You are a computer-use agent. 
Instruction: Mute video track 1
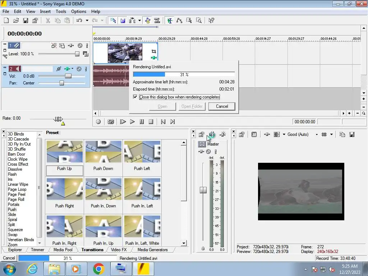click(80, 46)
